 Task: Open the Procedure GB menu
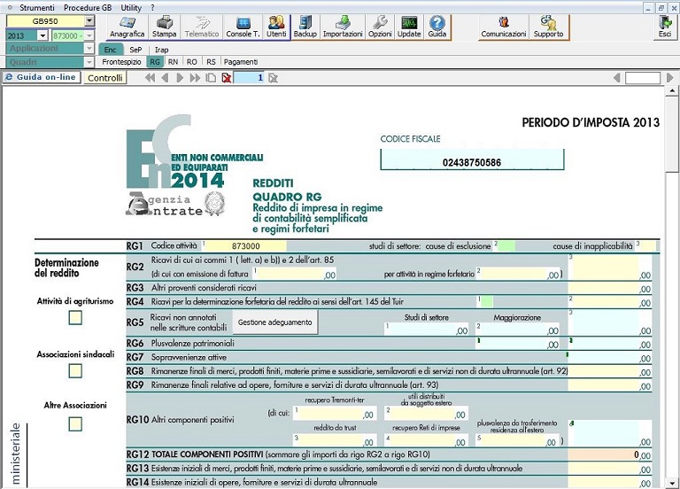pos(88,7)
